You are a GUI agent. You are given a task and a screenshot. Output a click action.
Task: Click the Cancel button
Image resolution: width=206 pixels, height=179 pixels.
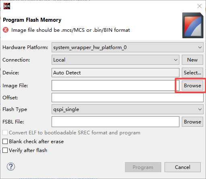click(x=183, y=167)
